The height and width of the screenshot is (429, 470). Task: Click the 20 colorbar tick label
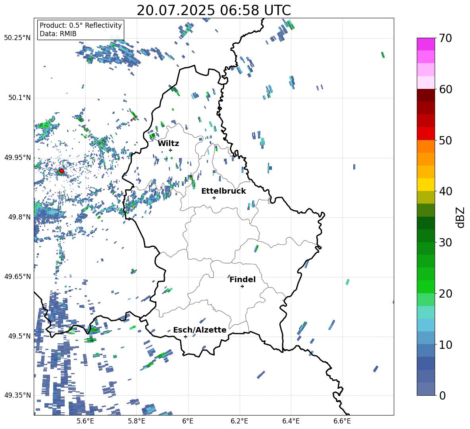pyautogui.click(x=445, y=293)
